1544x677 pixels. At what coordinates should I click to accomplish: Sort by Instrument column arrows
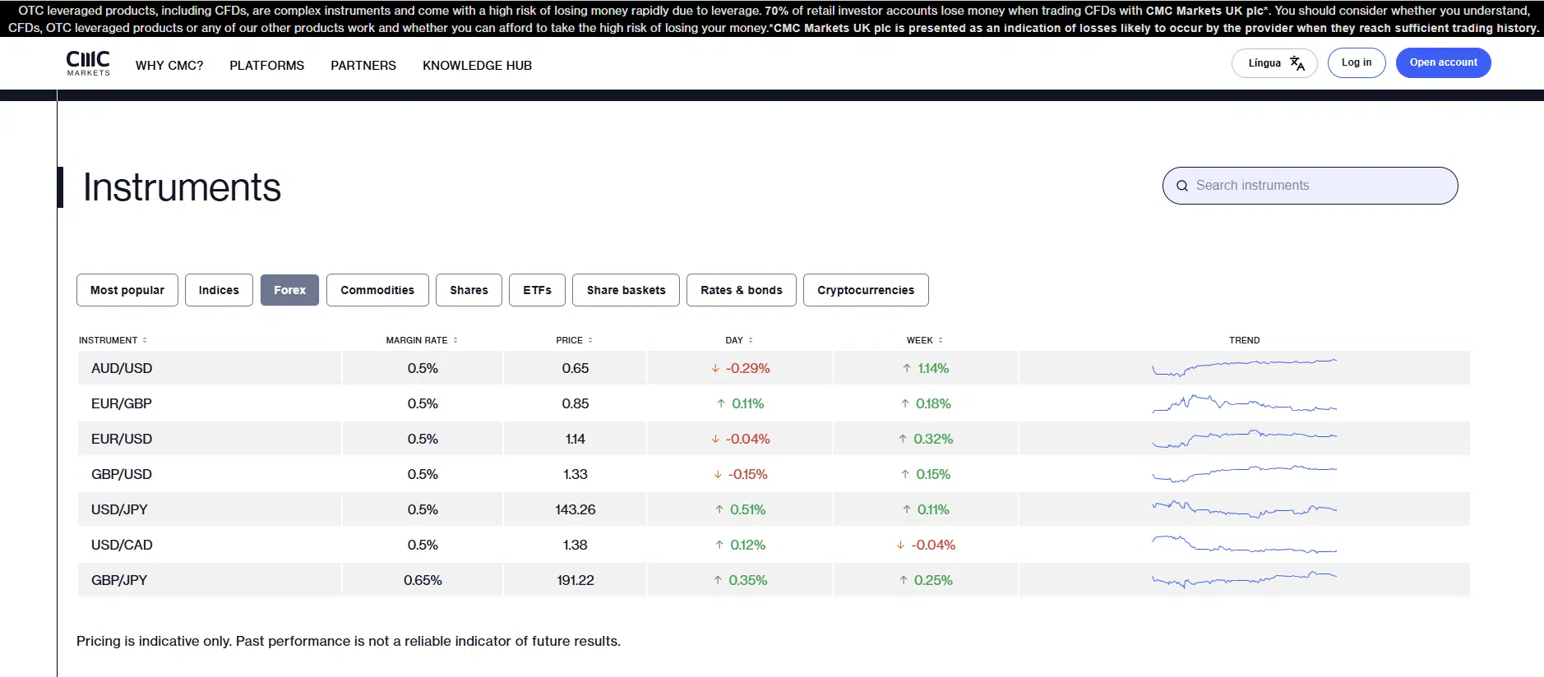(145, 340)
